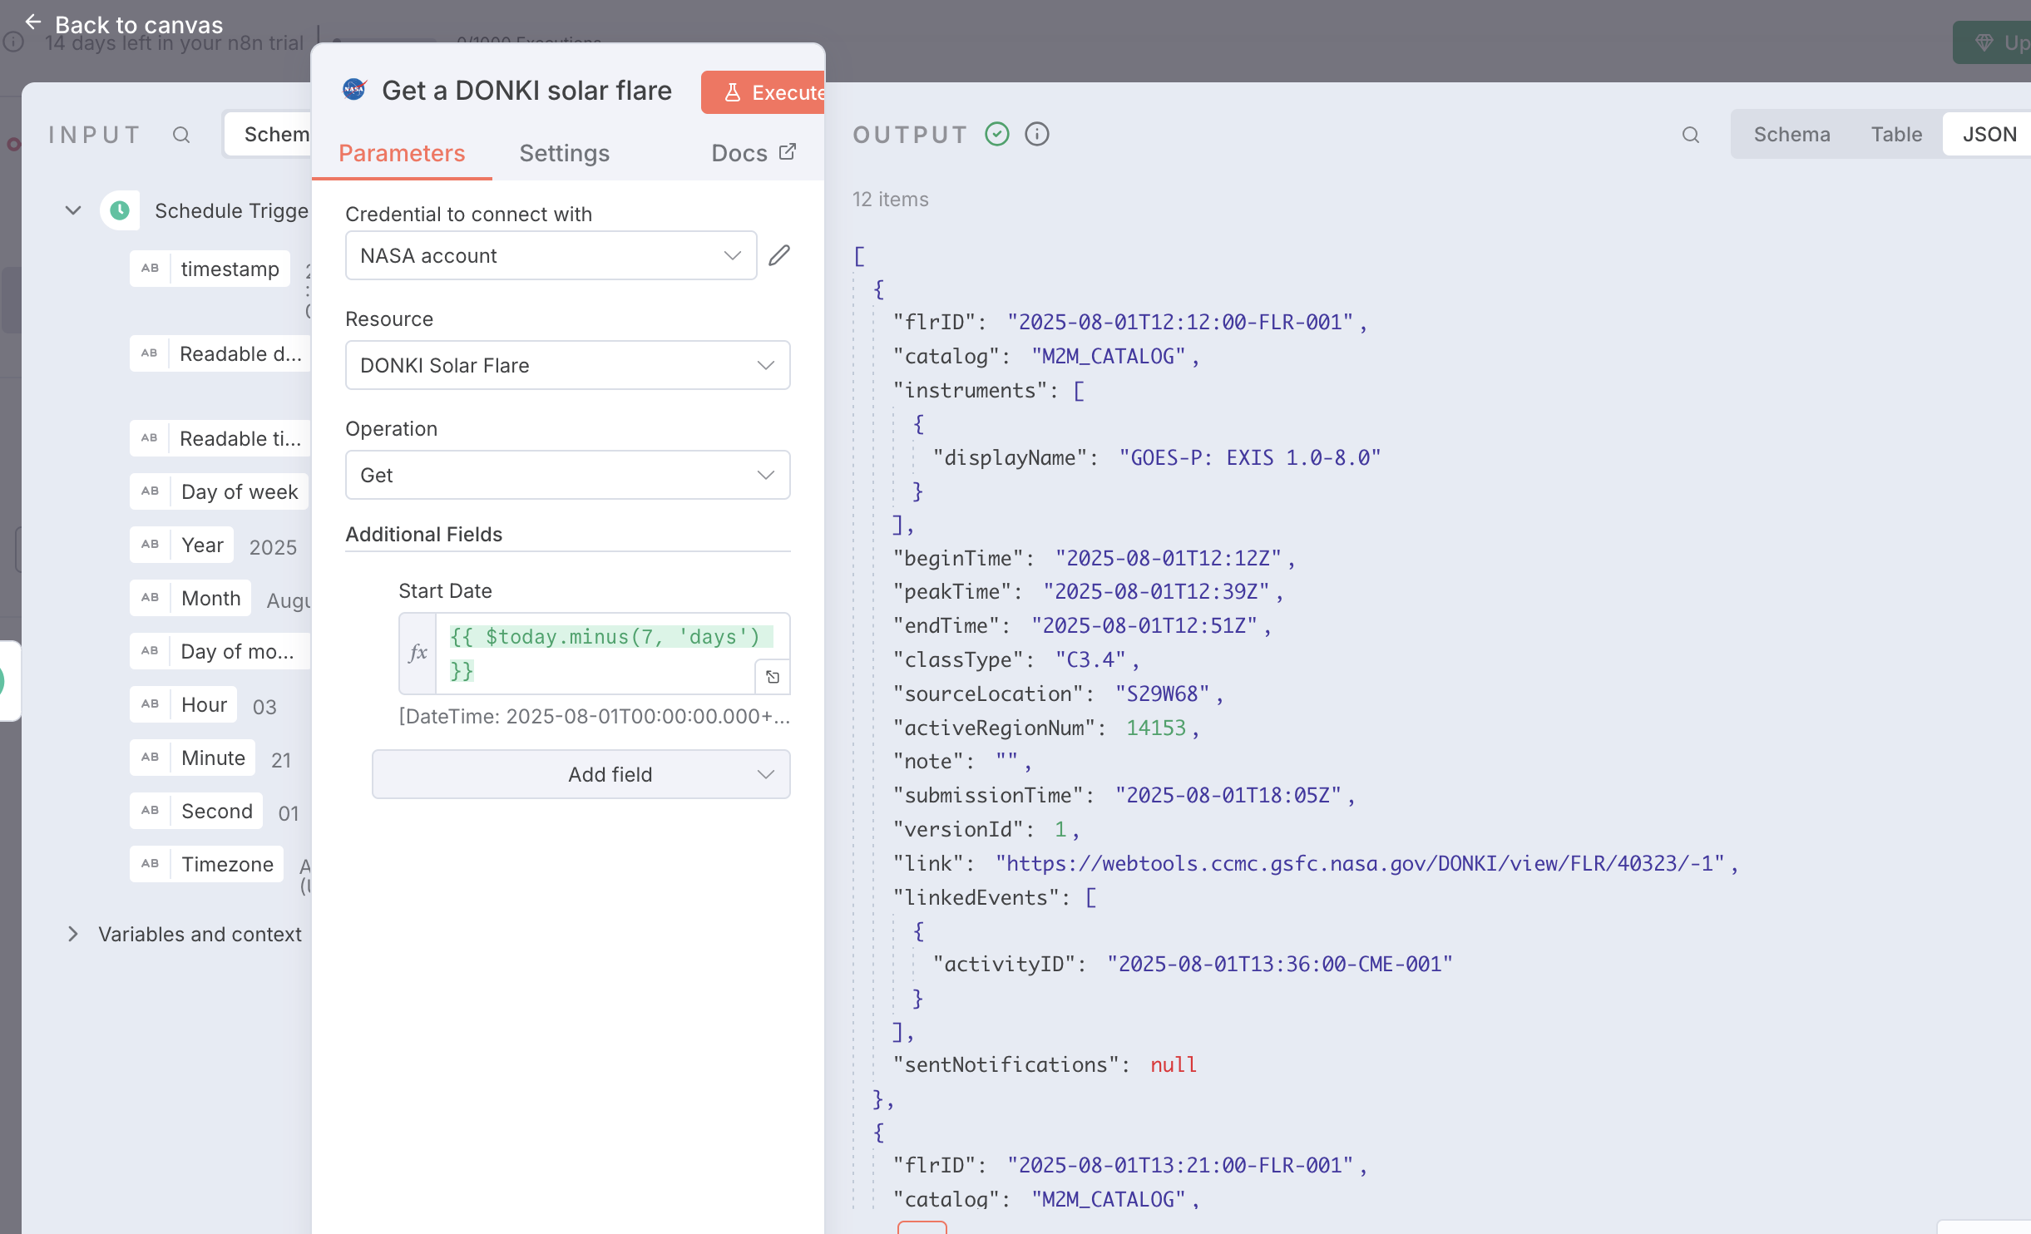
Task: Click the AB type icon beside Timezone
Action: pyautogui.click(x=150, y=864)
